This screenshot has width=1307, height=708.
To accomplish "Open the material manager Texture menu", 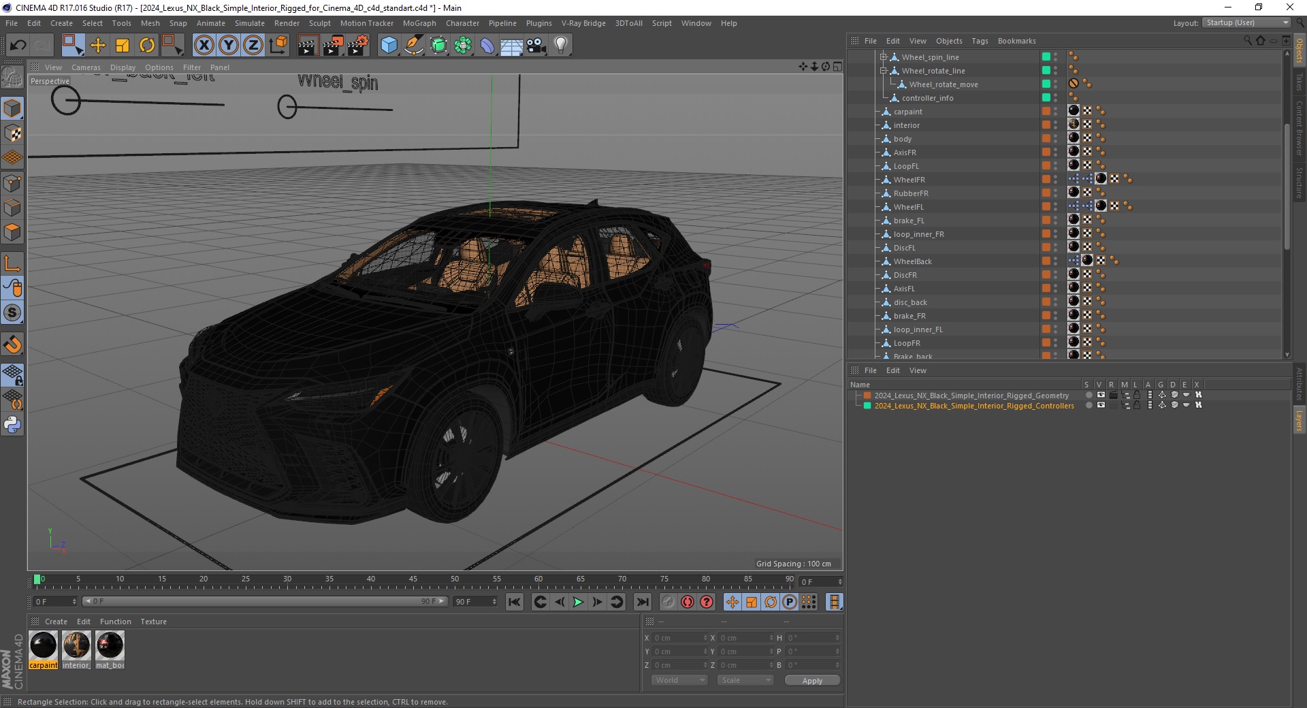I will [x=153, y=622].
